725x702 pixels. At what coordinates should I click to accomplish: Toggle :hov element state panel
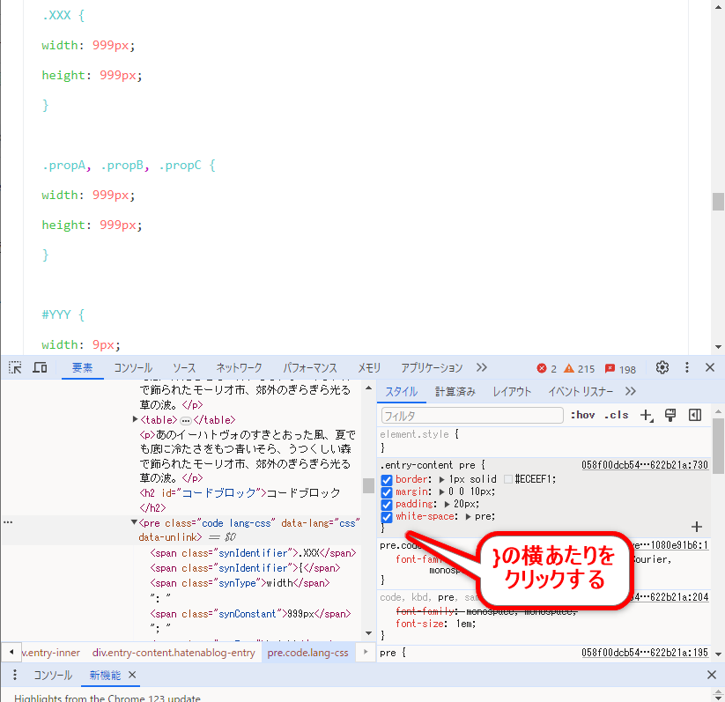click(x=582, y=415)
